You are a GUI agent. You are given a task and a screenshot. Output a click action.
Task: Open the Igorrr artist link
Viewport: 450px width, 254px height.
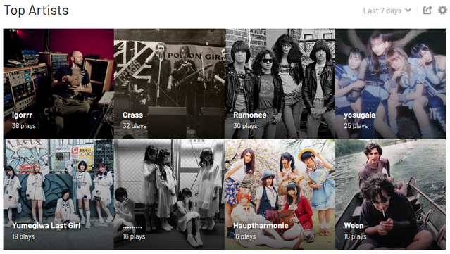pos(22,115)
